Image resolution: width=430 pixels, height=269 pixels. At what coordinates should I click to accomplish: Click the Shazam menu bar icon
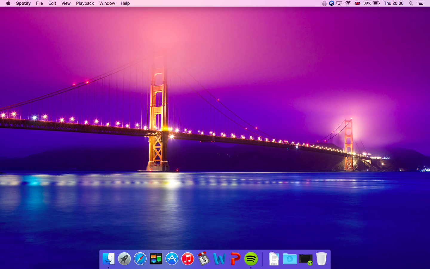tap(331, 3)
